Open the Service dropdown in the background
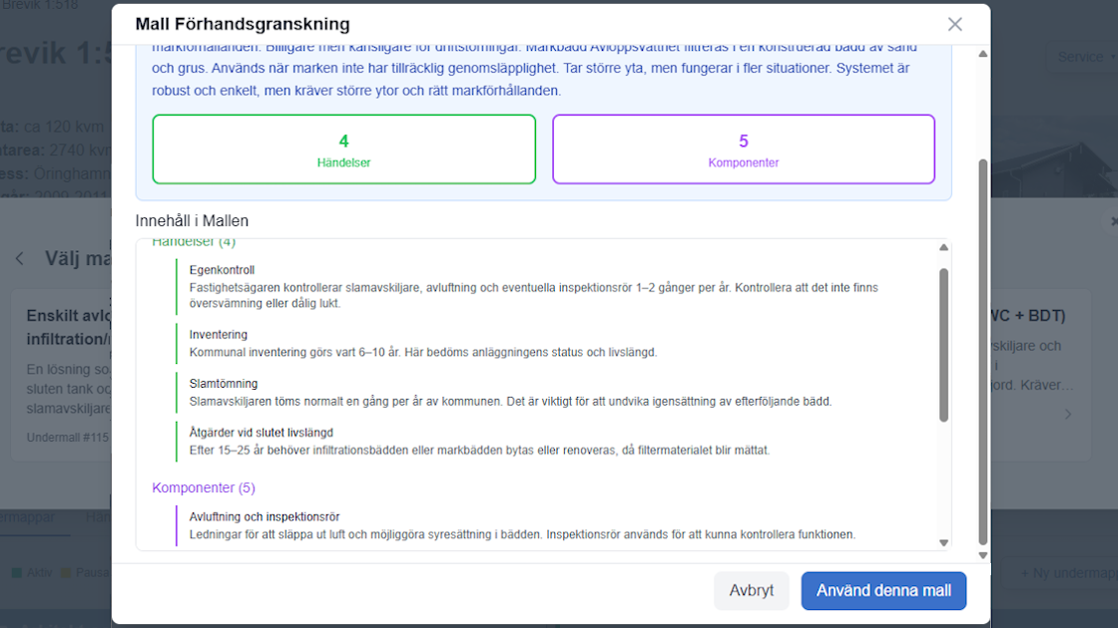This screenshot has width=1118, height=628. [1084, 56]
